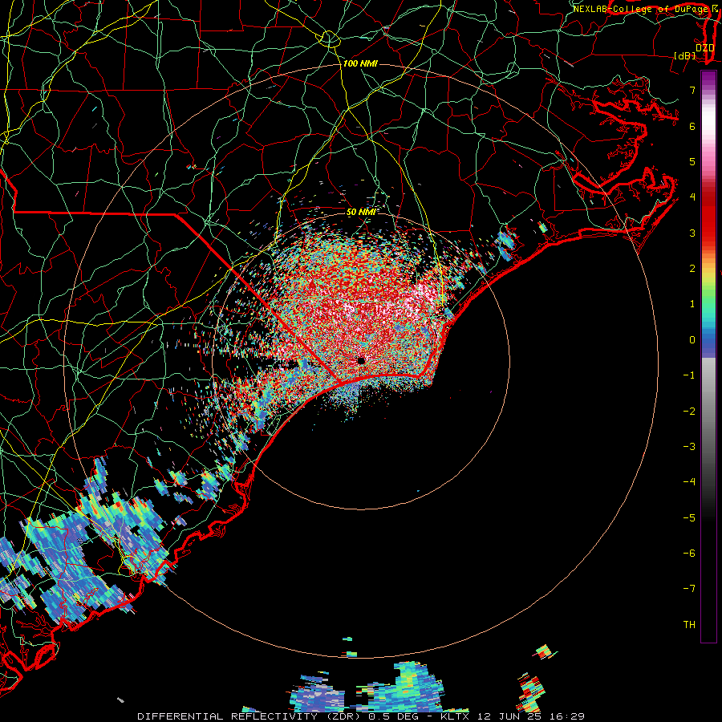The image size is (722, 722).
Task: Click the legend value -7 label
Action: click(x=689, y=589)
